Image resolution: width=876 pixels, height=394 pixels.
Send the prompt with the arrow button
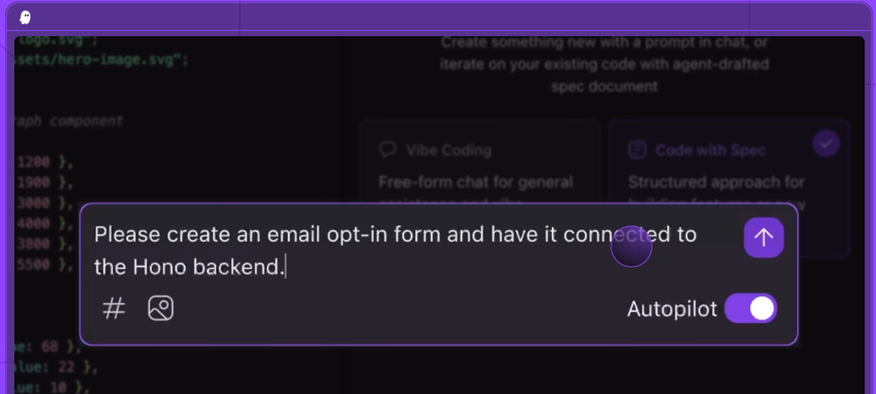764,238
